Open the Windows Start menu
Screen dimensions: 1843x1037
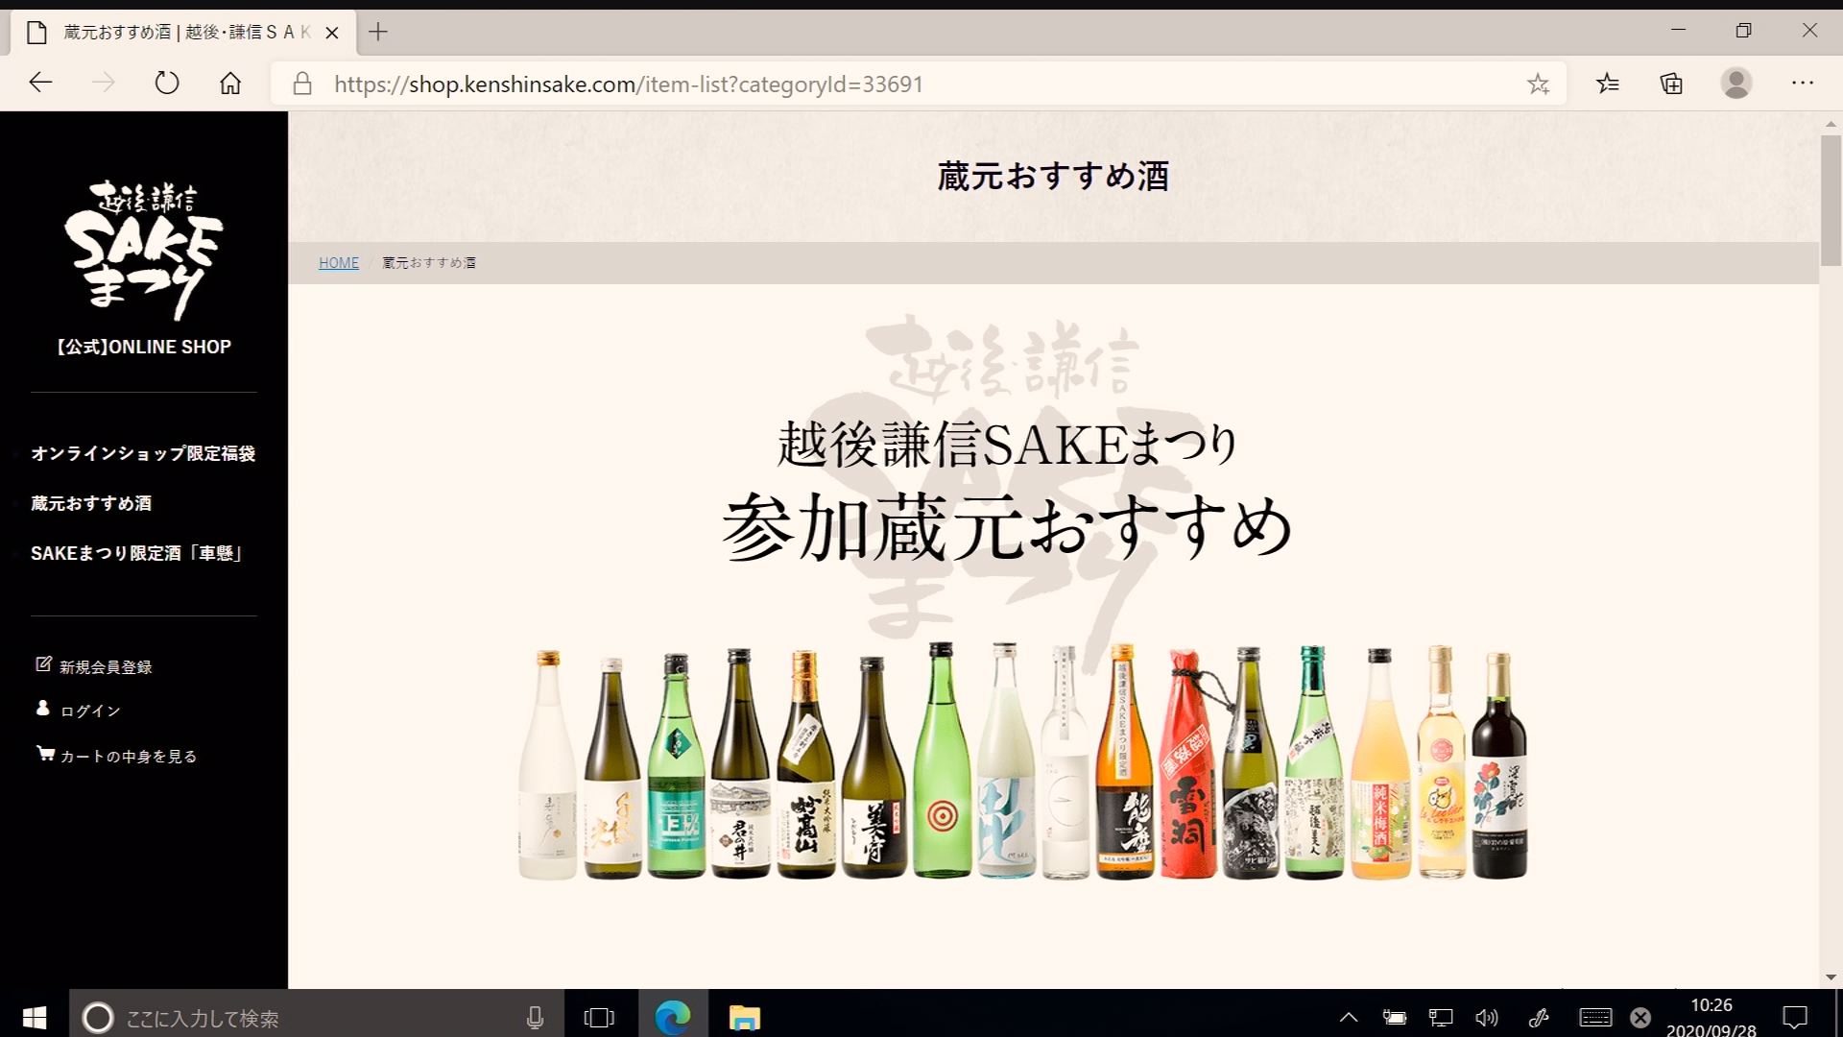tap(35, 1017)
